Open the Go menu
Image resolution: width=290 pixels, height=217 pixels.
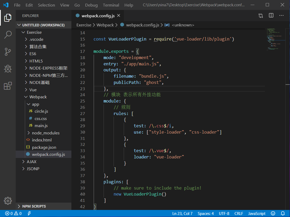(77, 5)
